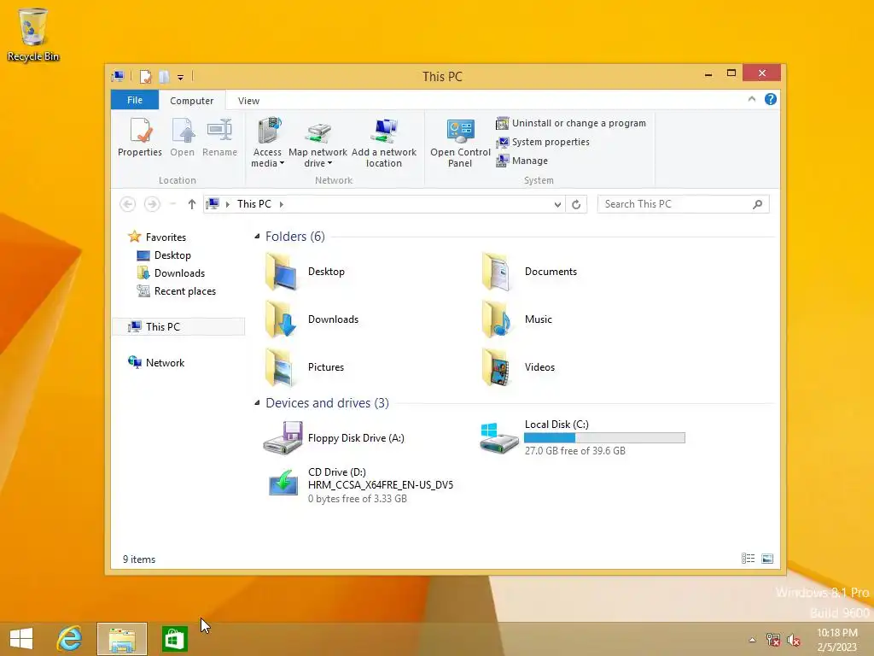Select Recent places in sidebar
This screenshot has height=656, width=874.
coord(176,291)
